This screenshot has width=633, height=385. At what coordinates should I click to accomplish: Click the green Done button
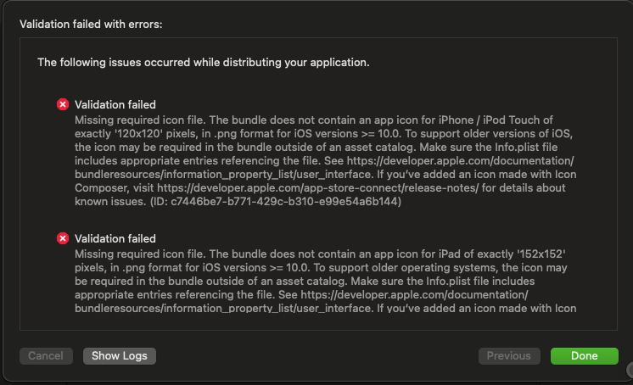[584, 356]
